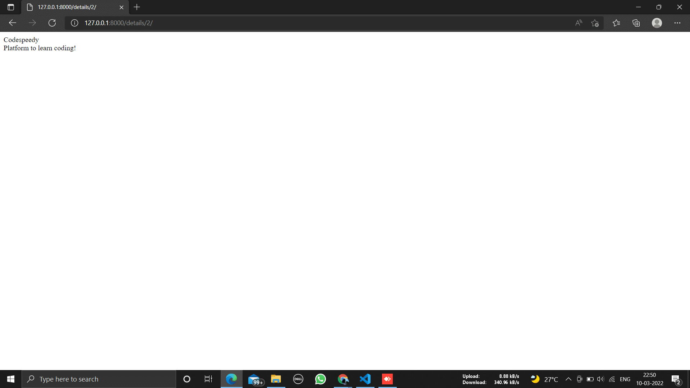
Task: Open the tab actions menu
Action: point(11,7)
